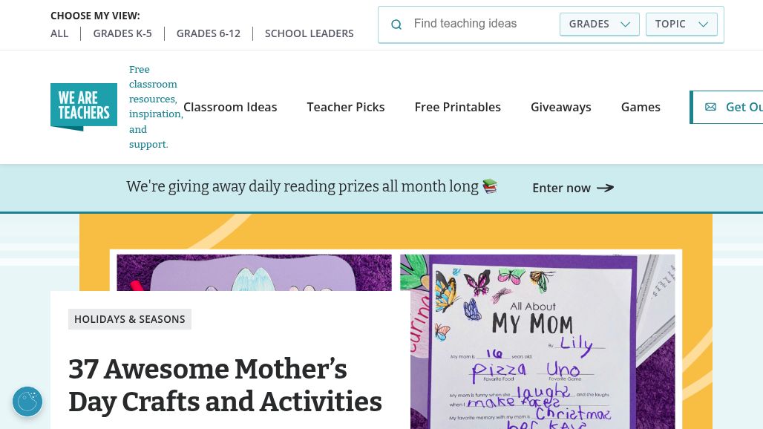
Task: Click the books emoji in banner
Action: click(x=490, y=186)
